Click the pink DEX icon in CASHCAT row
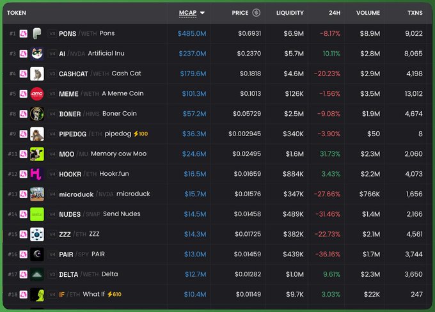 (x=23, y=74)
